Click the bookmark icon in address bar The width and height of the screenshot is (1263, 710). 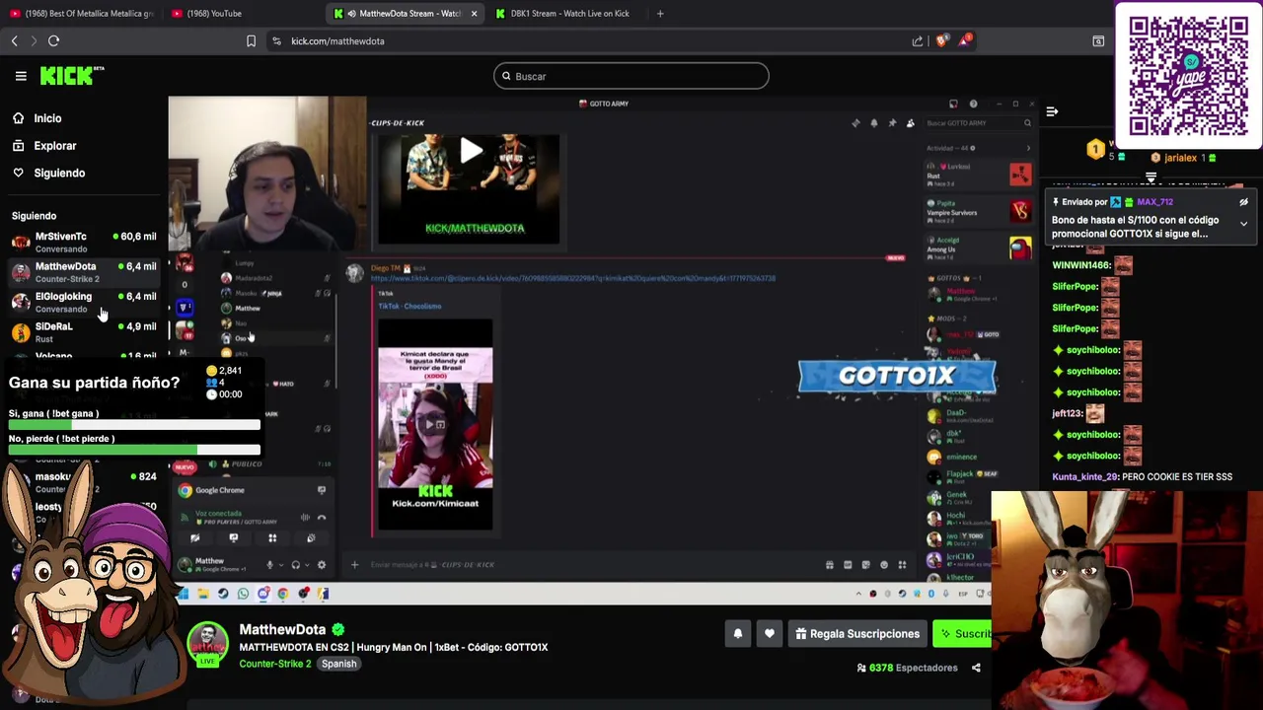pyautogui.click(x=251, y=41)
